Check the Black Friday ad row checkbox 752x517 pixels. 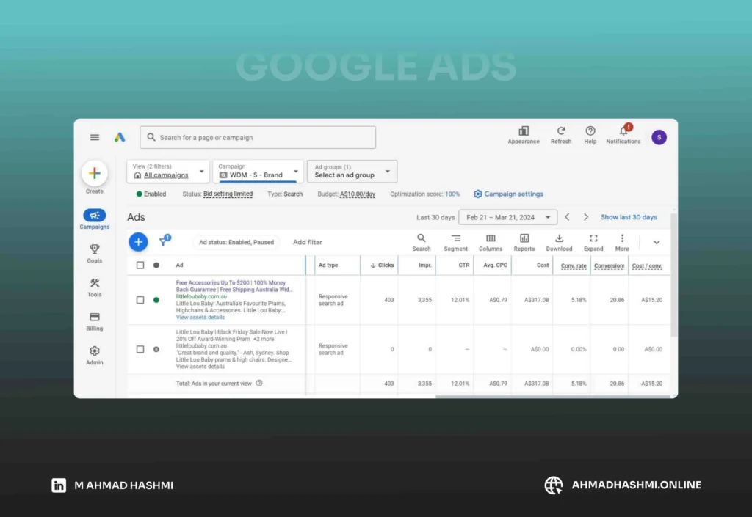[140, 349]
